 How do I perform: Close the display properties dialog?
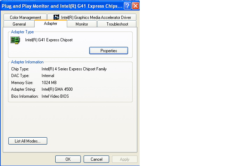(x=135, y=6)
